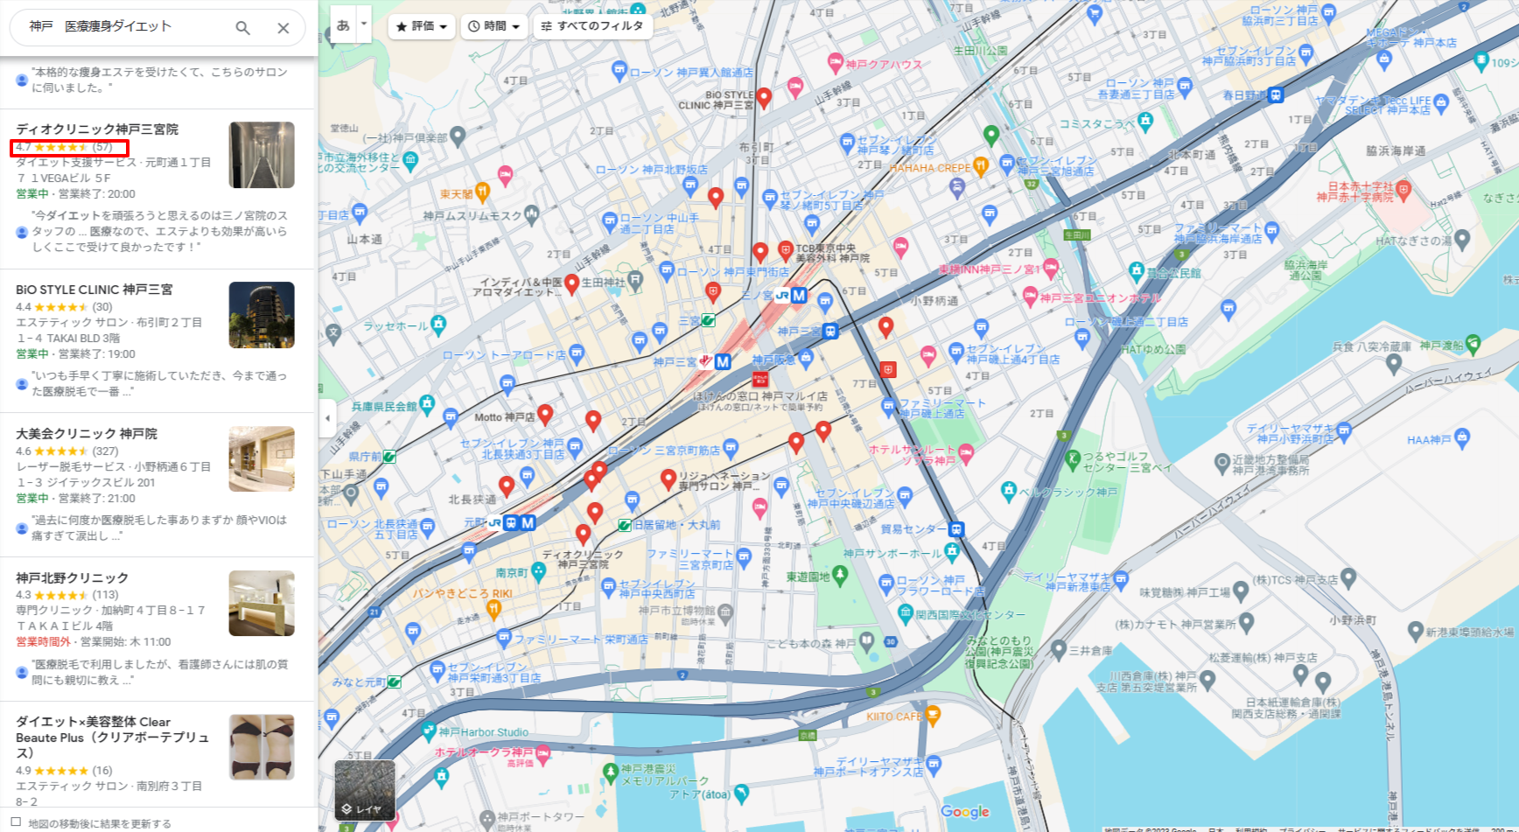Click the ラッセホール marker

pyautogui.click(x=438, y=325)
